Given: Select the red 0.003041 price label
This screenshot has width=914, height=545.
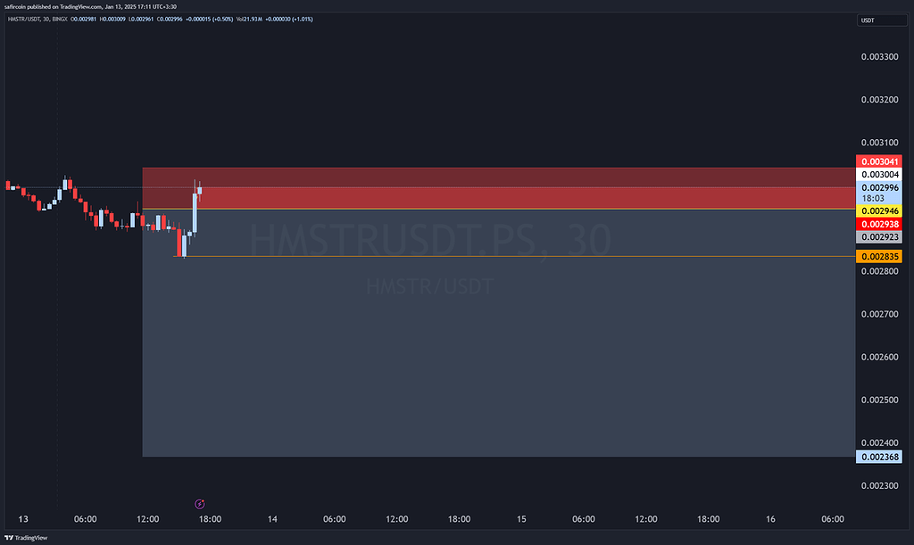Looking at the screenshot, I should coord(879,161).
